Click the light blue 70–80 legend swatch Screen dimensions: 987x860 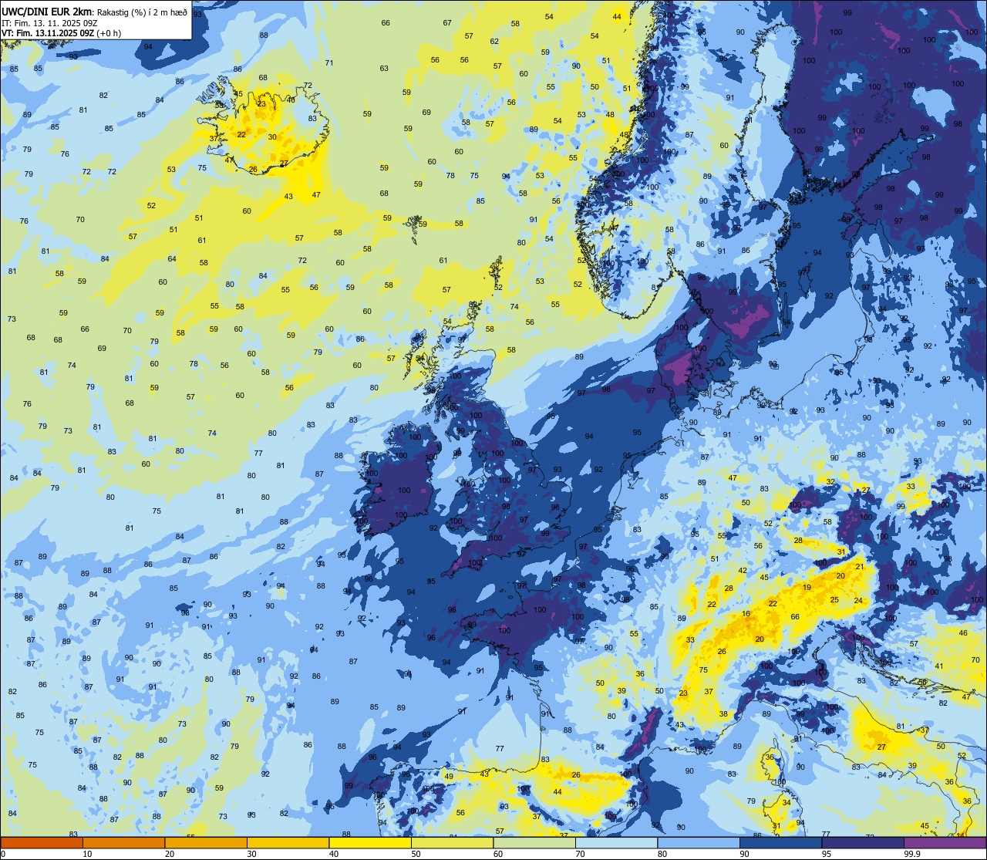(x=616, y=843)
